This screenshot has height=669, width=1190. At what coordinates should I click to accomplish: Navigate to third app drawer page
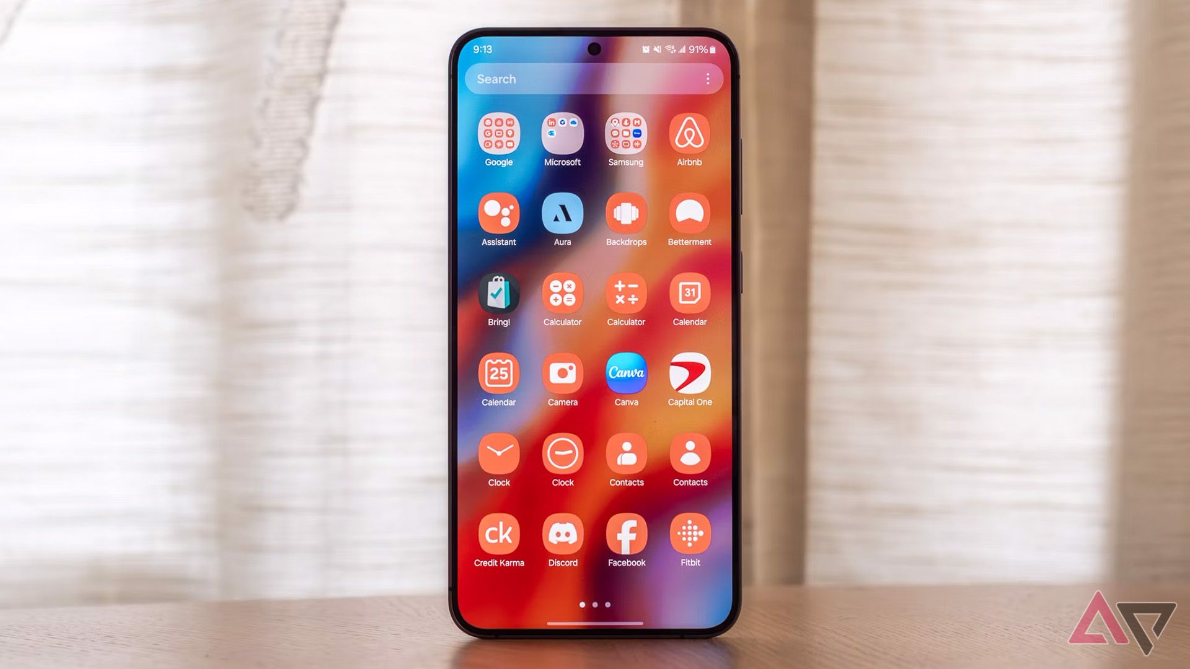tap(609, 605)
